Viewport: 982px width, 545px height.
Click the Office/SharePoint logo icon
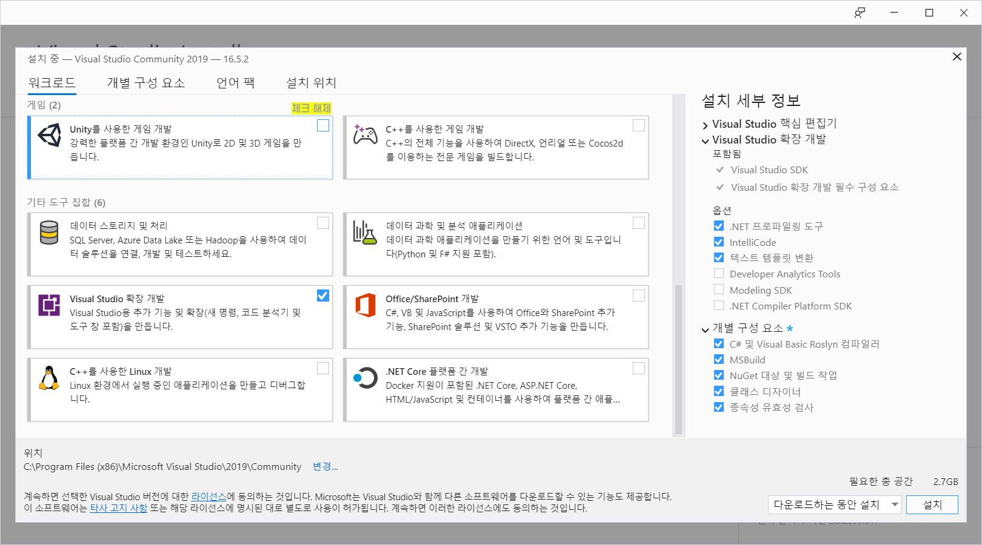click(366, 305)
